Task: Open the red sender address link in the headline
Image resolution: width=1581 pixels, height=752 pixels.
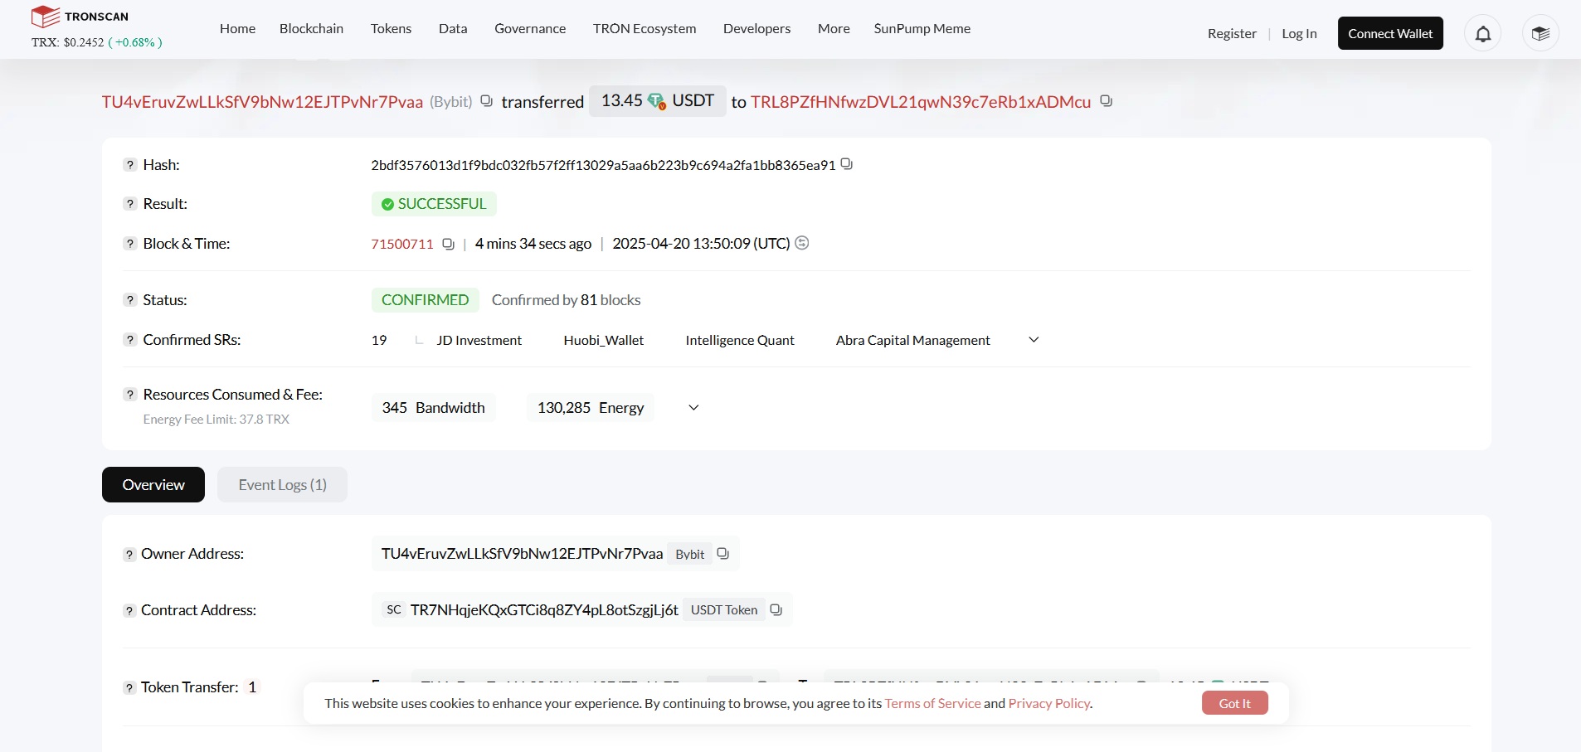Action: pos(262,102)
